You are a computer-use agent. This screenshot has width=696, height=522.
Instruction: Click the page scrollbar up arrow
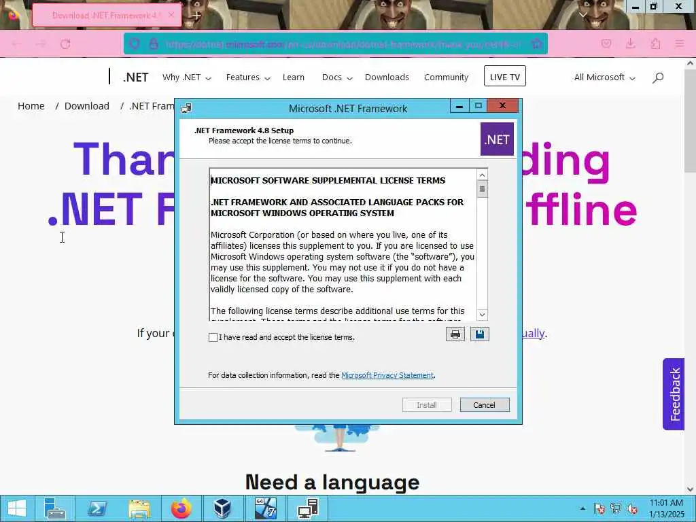(x=691, y=63)
